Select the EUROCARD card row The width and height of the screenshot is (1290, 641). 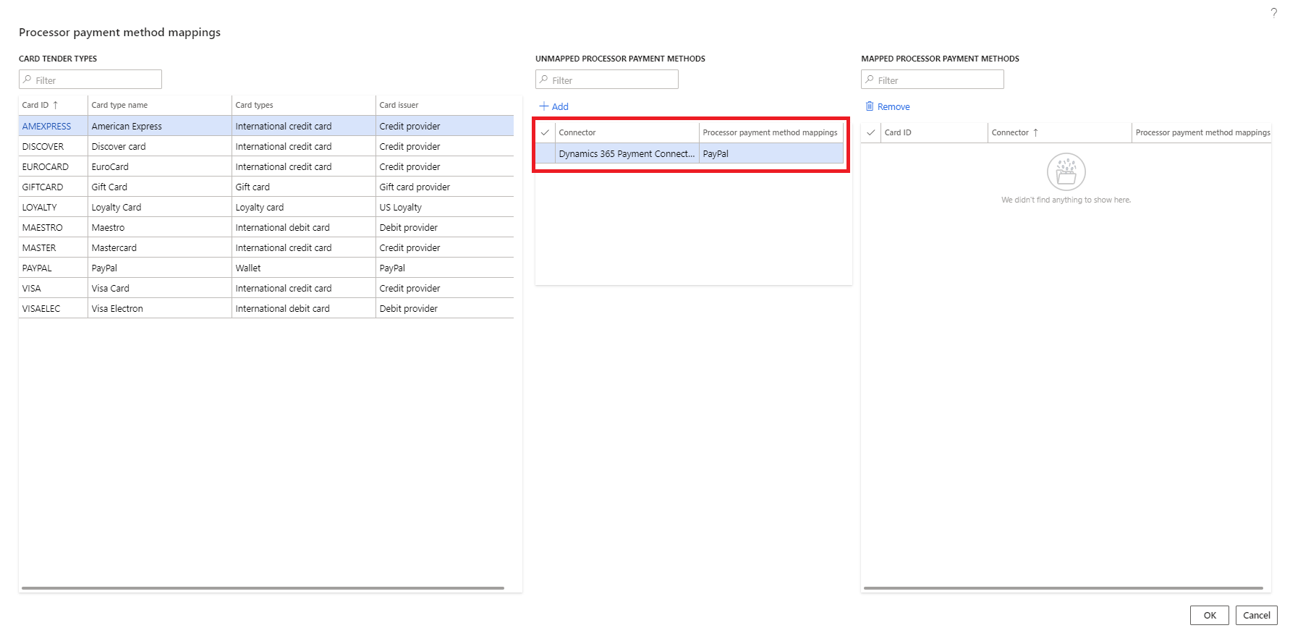tap(266, 166)
